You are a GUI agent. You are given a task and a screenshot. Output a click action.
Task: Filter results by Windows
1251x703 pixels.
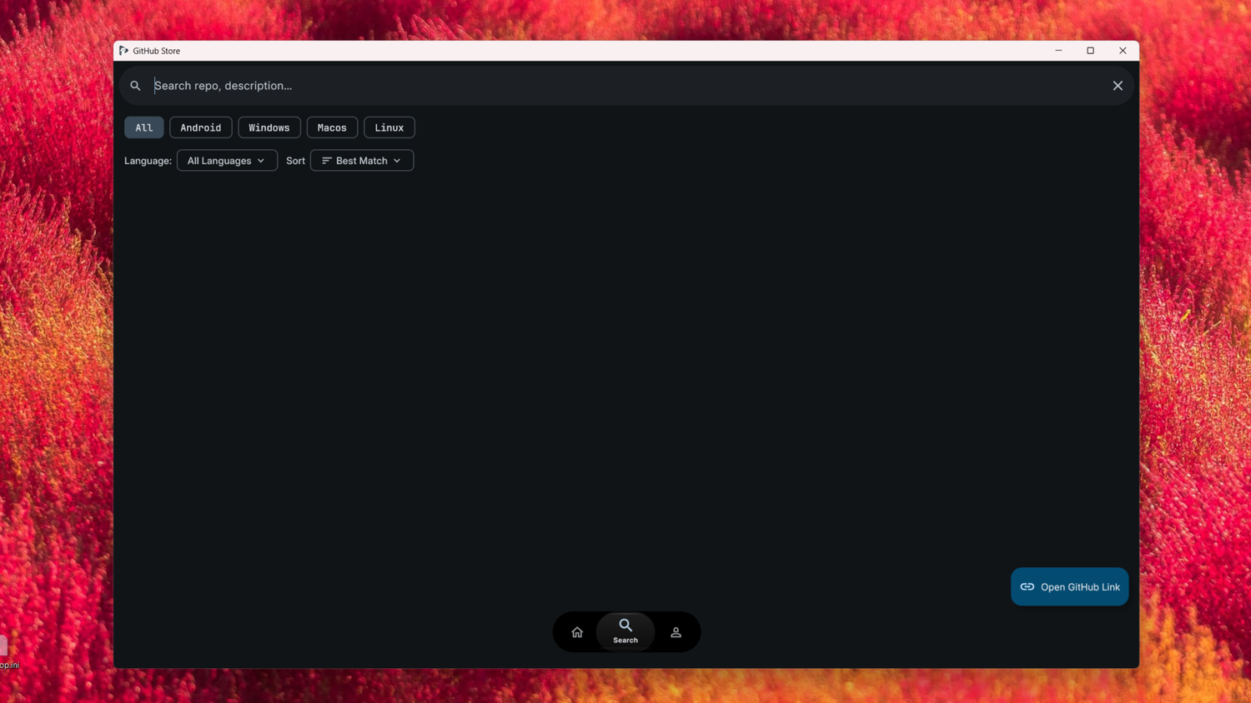(269, 127)
